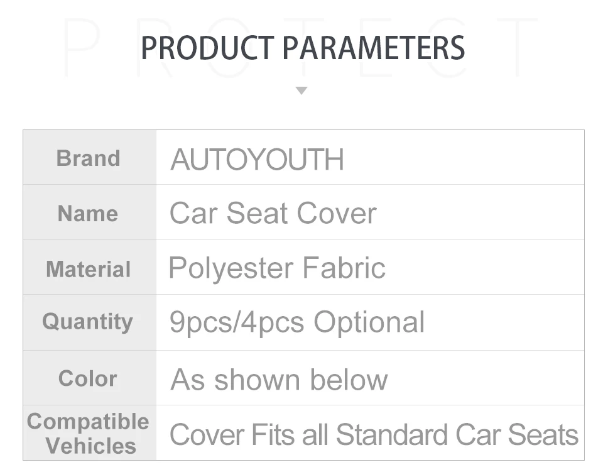Image resolution: width=603 pixels, height=472 pixels.
Task: Select the Material label cell
Action: click(x=89, y=269)
